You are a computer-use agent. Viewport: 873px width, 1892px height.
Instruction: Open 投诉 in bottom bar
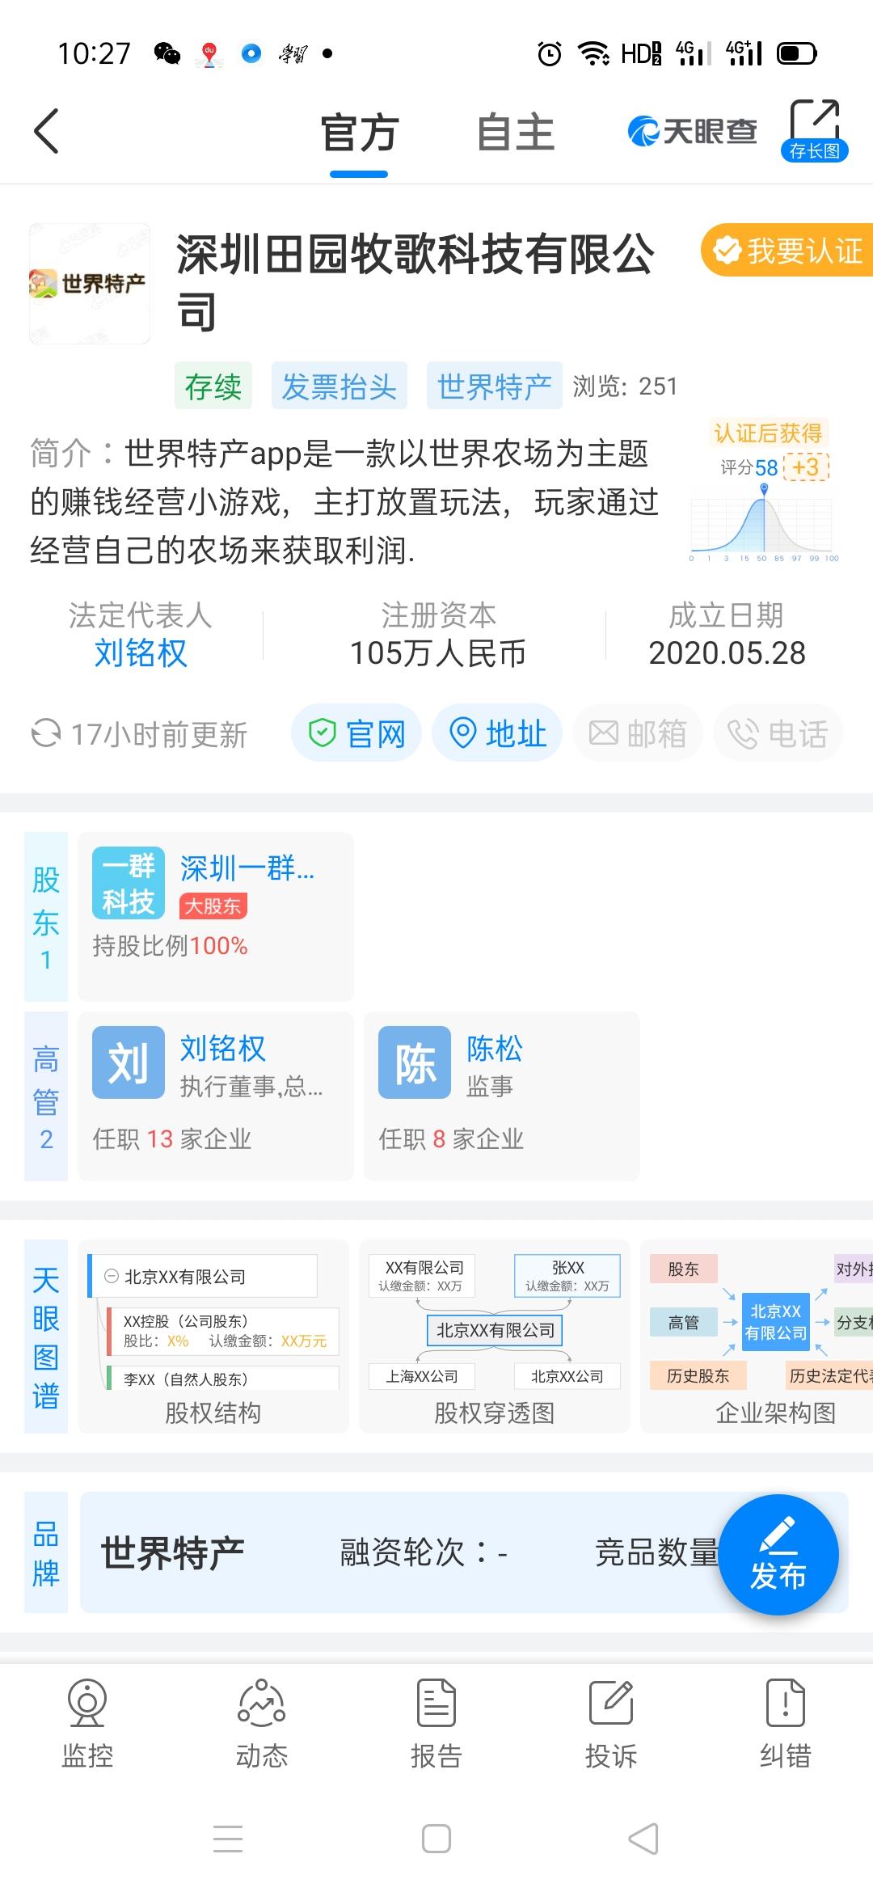pyautogui.click(x=611, y=1724)
